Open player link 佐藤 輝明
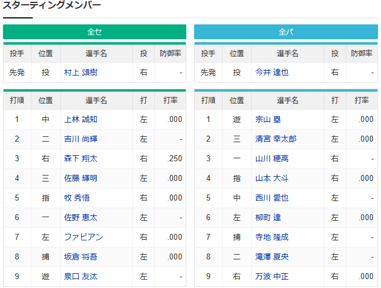 [81, 179]
